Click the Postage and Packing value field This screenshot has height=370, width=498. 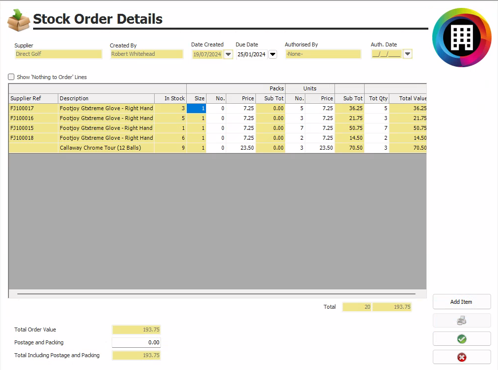[136, 342]
